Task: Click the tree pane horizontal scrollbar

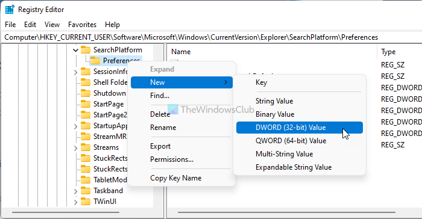Action: coord(66,212)
